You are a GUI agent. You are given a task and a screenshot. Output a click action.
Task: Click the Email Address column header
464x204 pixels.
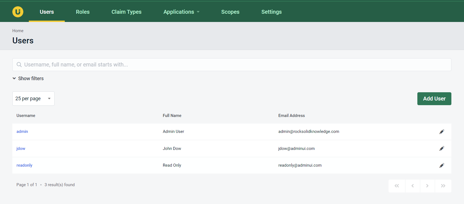pos(291,116)
